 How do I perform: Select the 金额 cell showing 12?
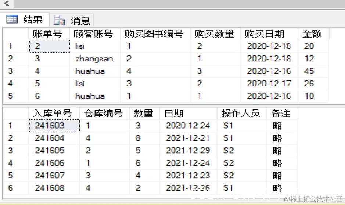click(x=313, y=59)
